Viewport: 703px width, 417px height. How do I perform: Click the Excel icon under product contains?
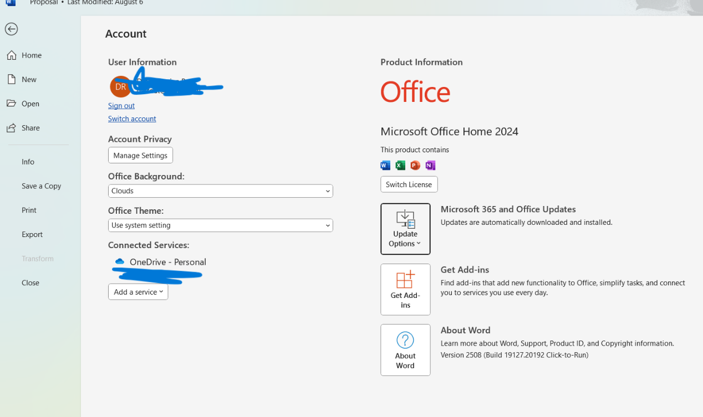pyautogui.click(x=400, y=165)
